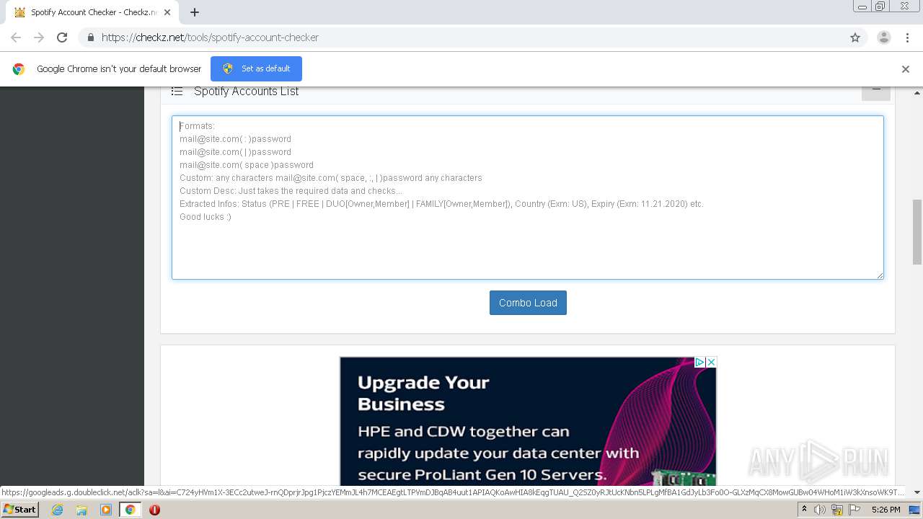Image resolution: width=923 pixels, height=519 pixels.
Task: Bookmark this page with the star icon
Action: pyautogui.click(x=855, y=37)
